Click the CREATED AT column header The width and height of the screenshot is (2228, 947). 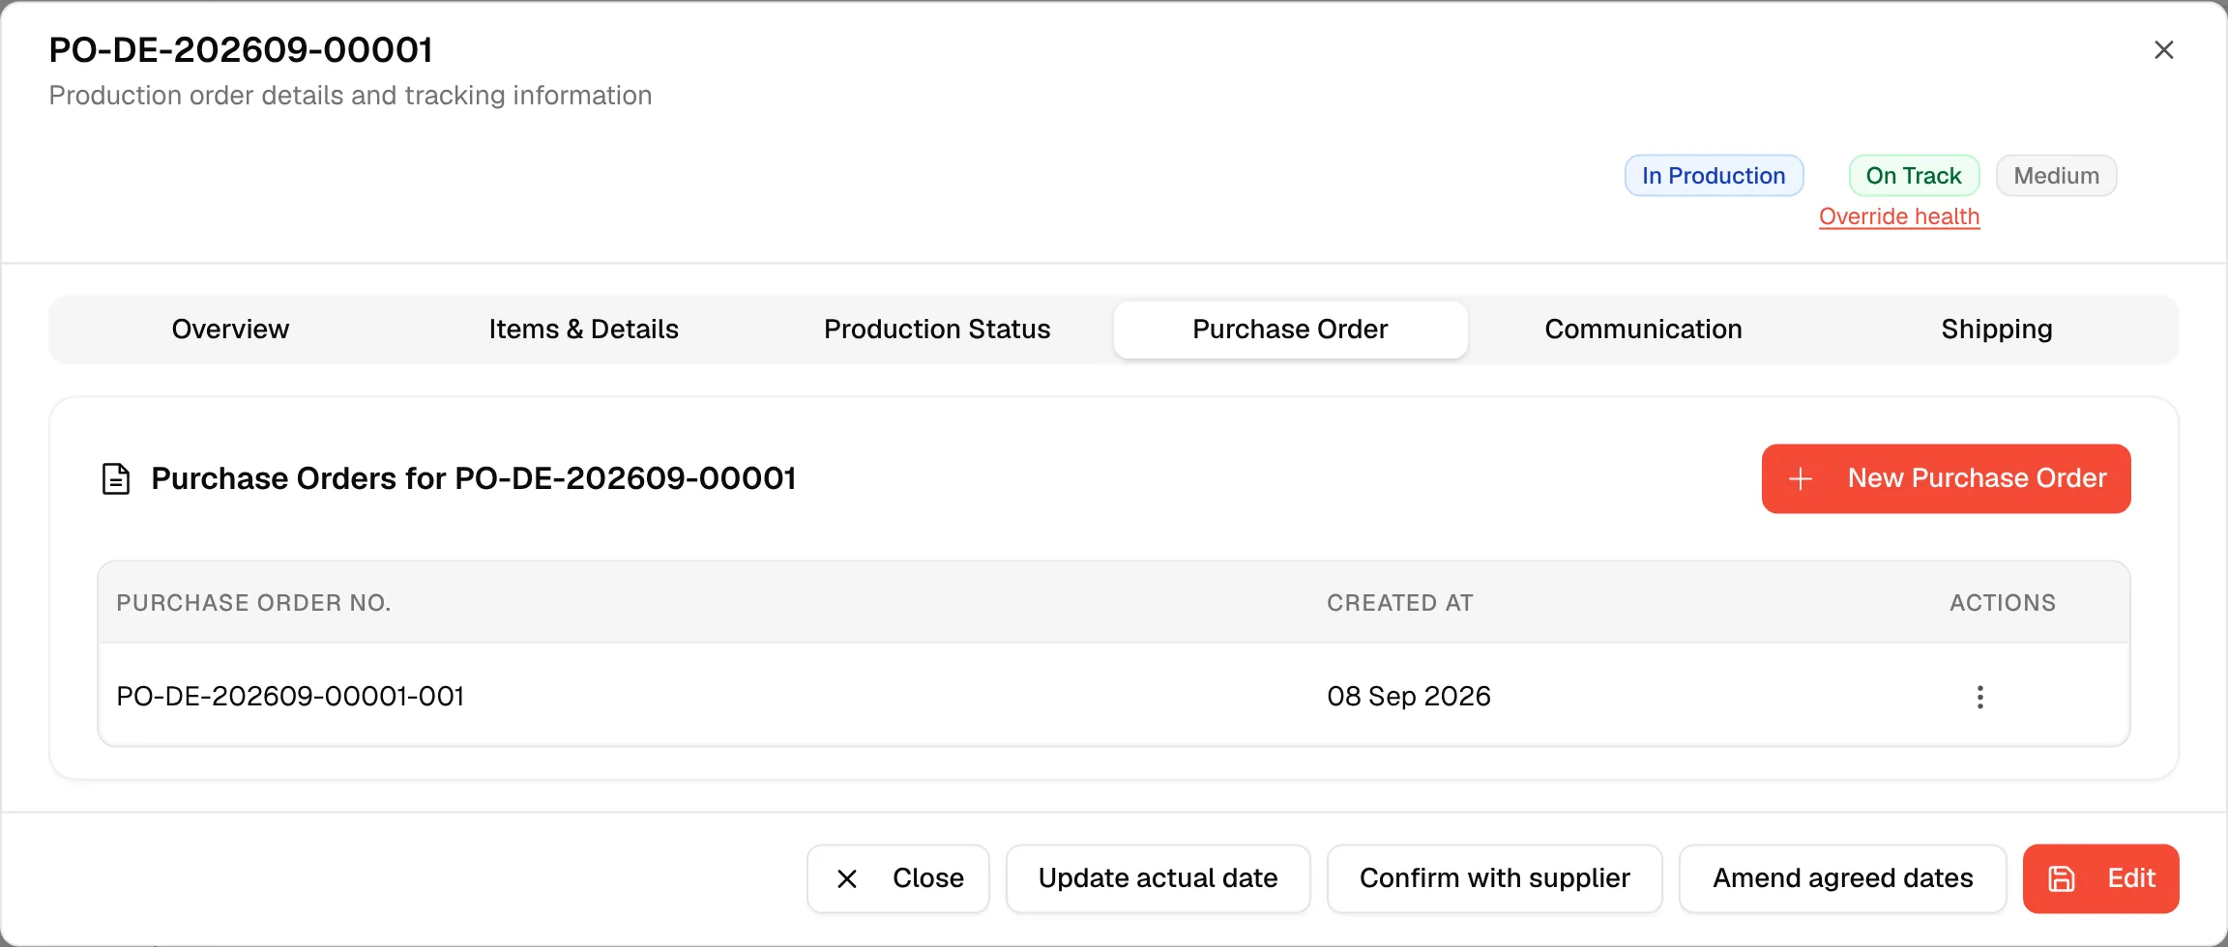(x=1400, y=603)
